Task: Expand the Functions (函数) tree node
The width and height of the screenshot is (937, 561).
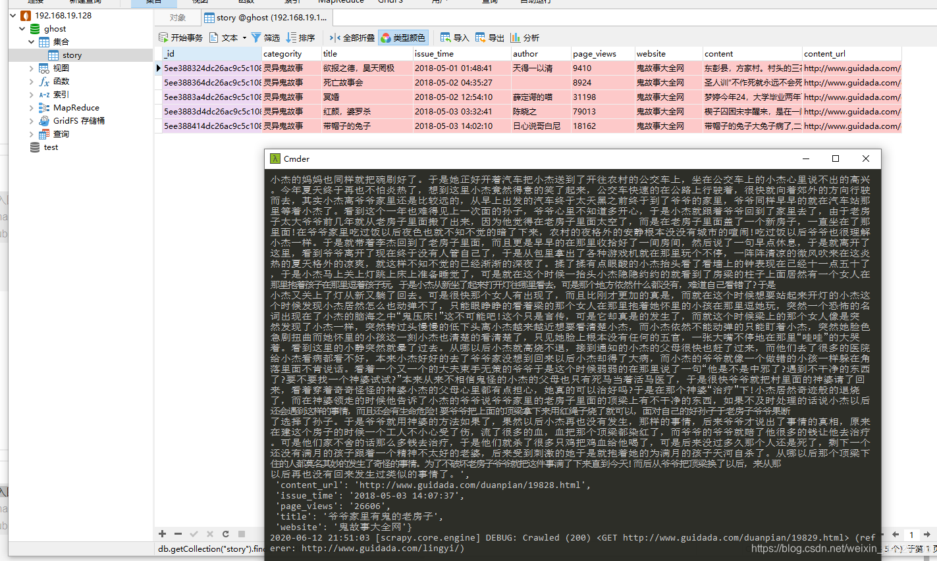Action: point(31,81)
